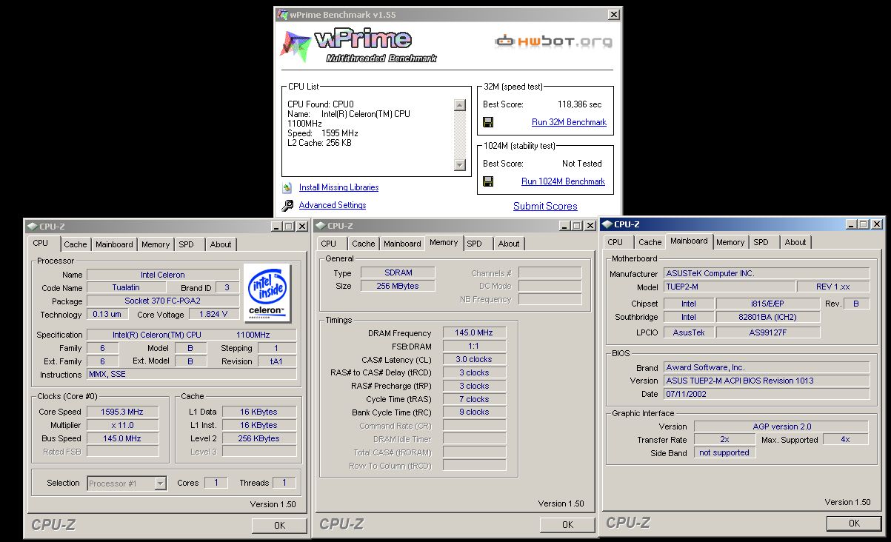The height and width of the screenshot is (542, 891).
Task: Click the title icon of the CPU-Z CPU window
Action: pyautogui.click(x=31, y=227)
